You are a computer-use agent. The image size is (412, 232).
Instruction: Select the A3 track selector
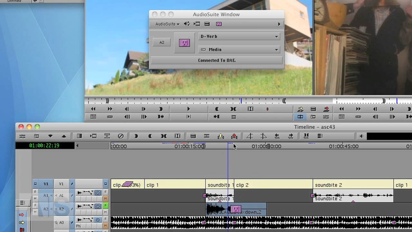click(x=61, y=222)
